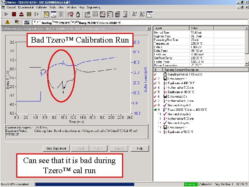Screen dimensions: 249x187
Task: Click the Cancel wizard button
Action: click(x=119, y=149)
